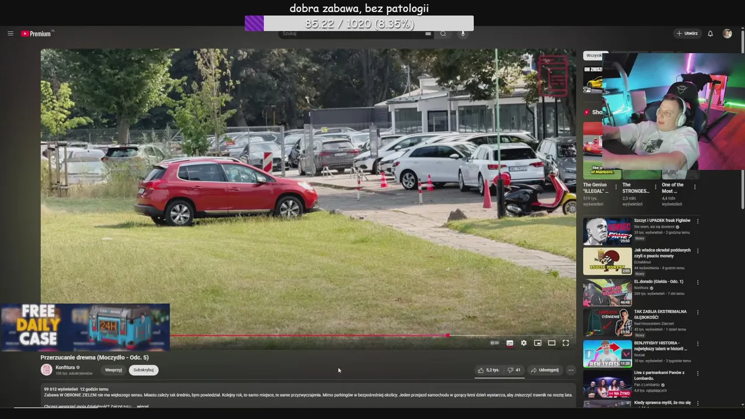This screenshot has height=419, width=745.
Task: Open options for BENJYFISHY HISTORIA video
Action: [x=698, y=344]
